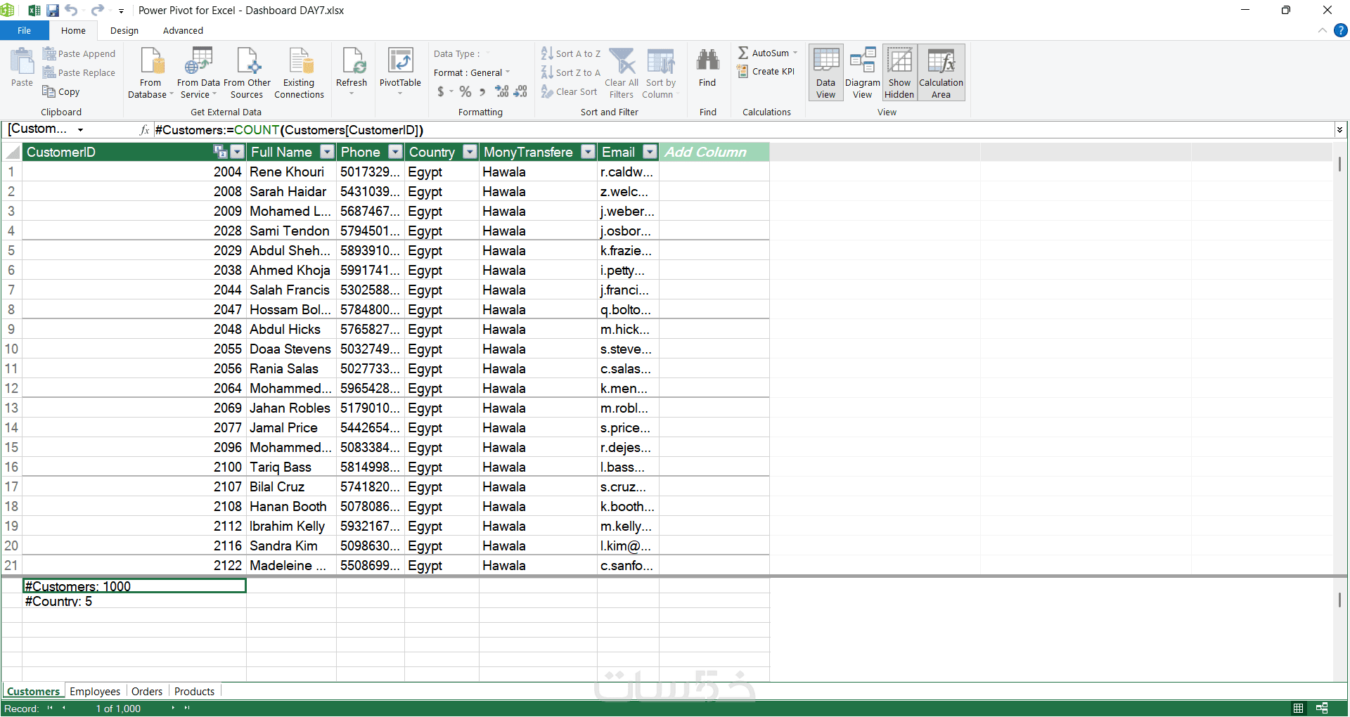Switch to Orders table tab

tap(147, 692)
